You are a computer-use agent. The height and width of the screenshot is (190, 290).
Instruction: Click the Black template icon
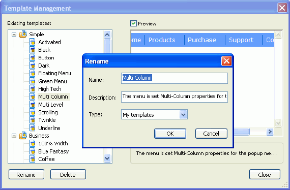33,50
